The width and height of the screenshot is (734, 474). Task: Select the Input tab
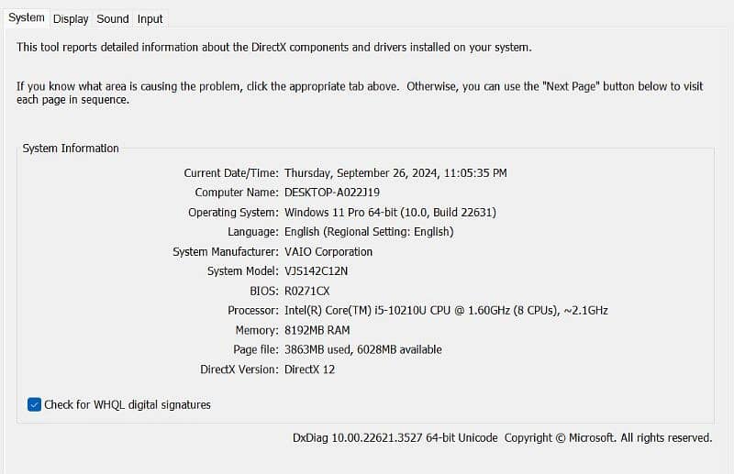[150, 18]
